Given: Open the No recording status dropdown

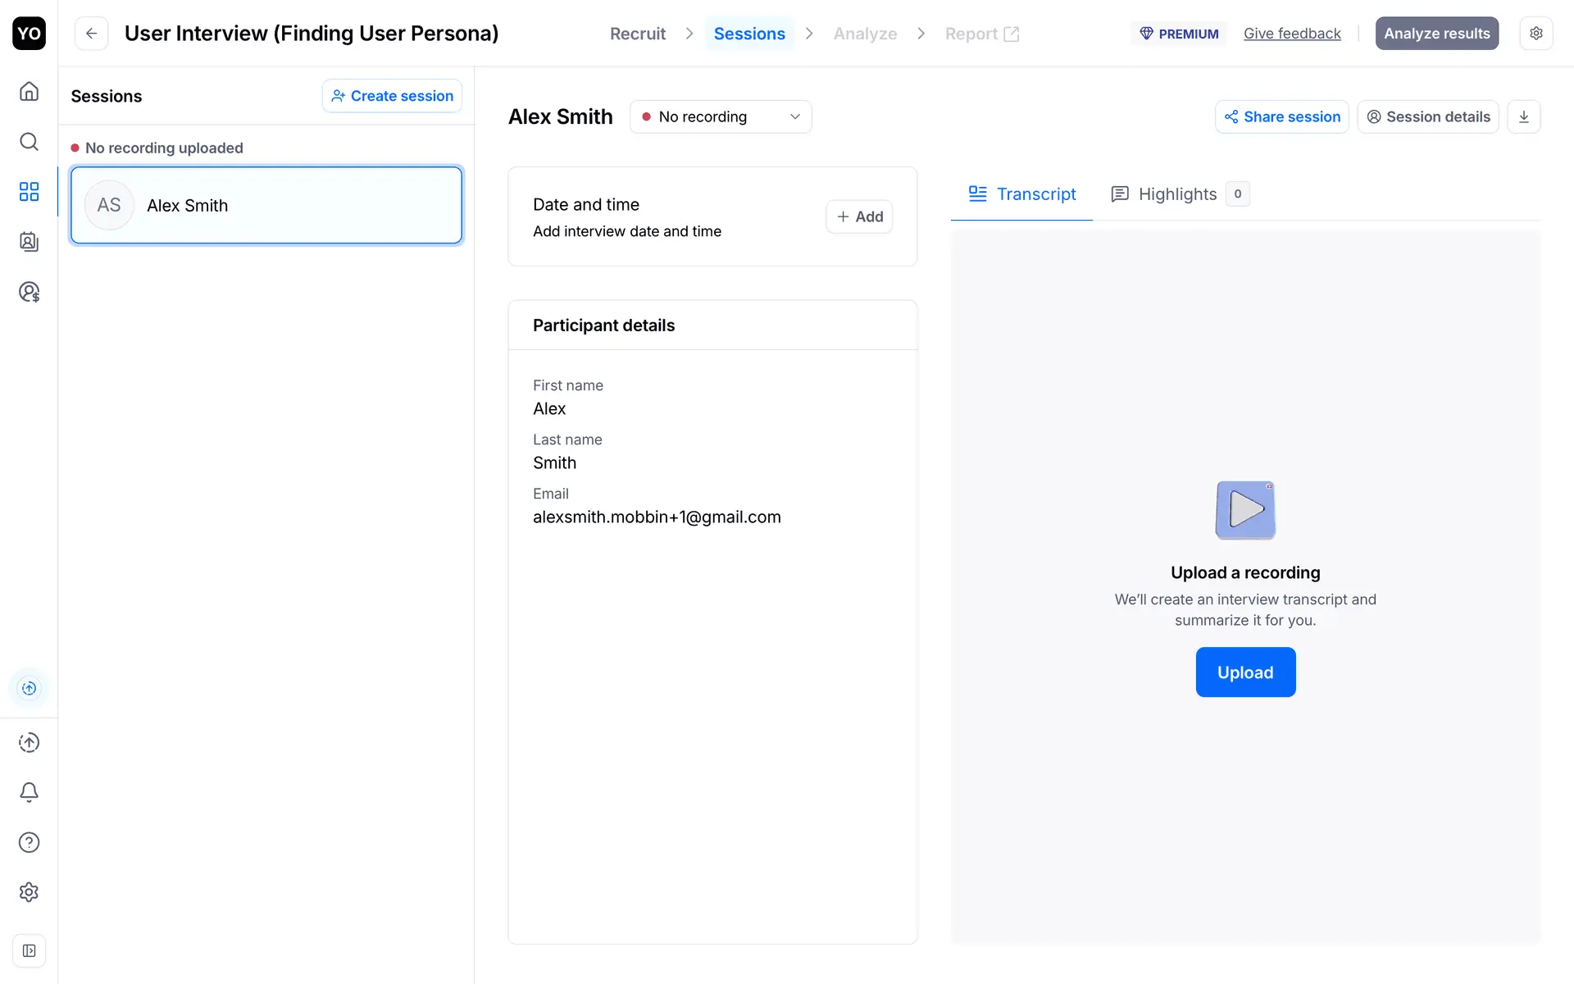Looking at the screenshot, I should 720,116.
